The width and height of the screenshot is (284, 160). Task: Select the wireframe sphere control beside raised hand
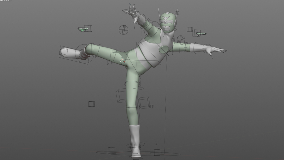pos(123,30)
